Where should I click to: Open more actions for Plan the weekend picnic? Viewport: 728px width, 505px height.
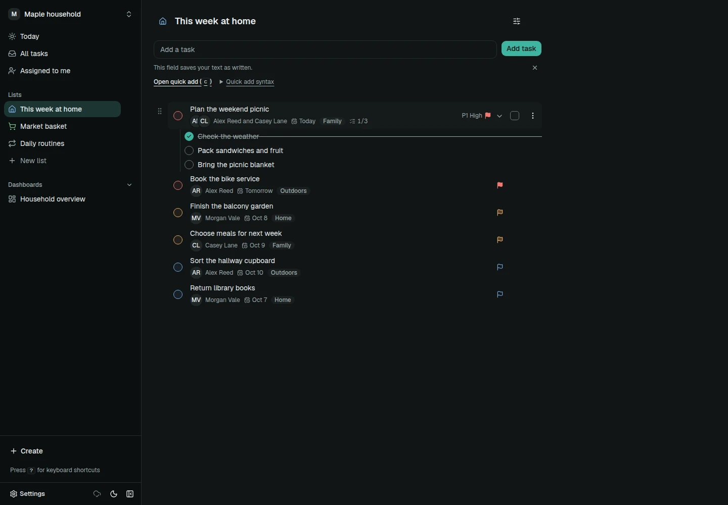(533, 116)
